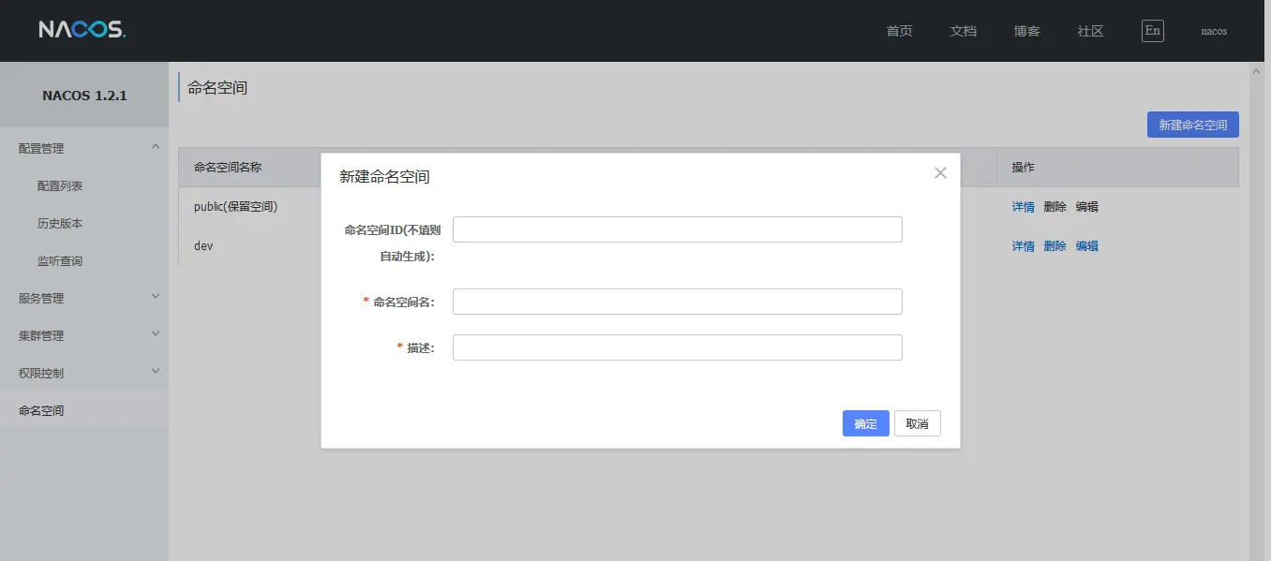
Task: Focus the 命名空间名 input field
Action: click(x=677, y=302)
